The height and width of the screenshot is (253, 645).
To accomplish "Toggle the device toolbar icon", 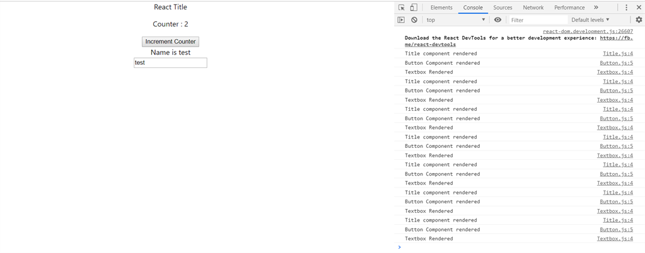I will tap(414, 8).
